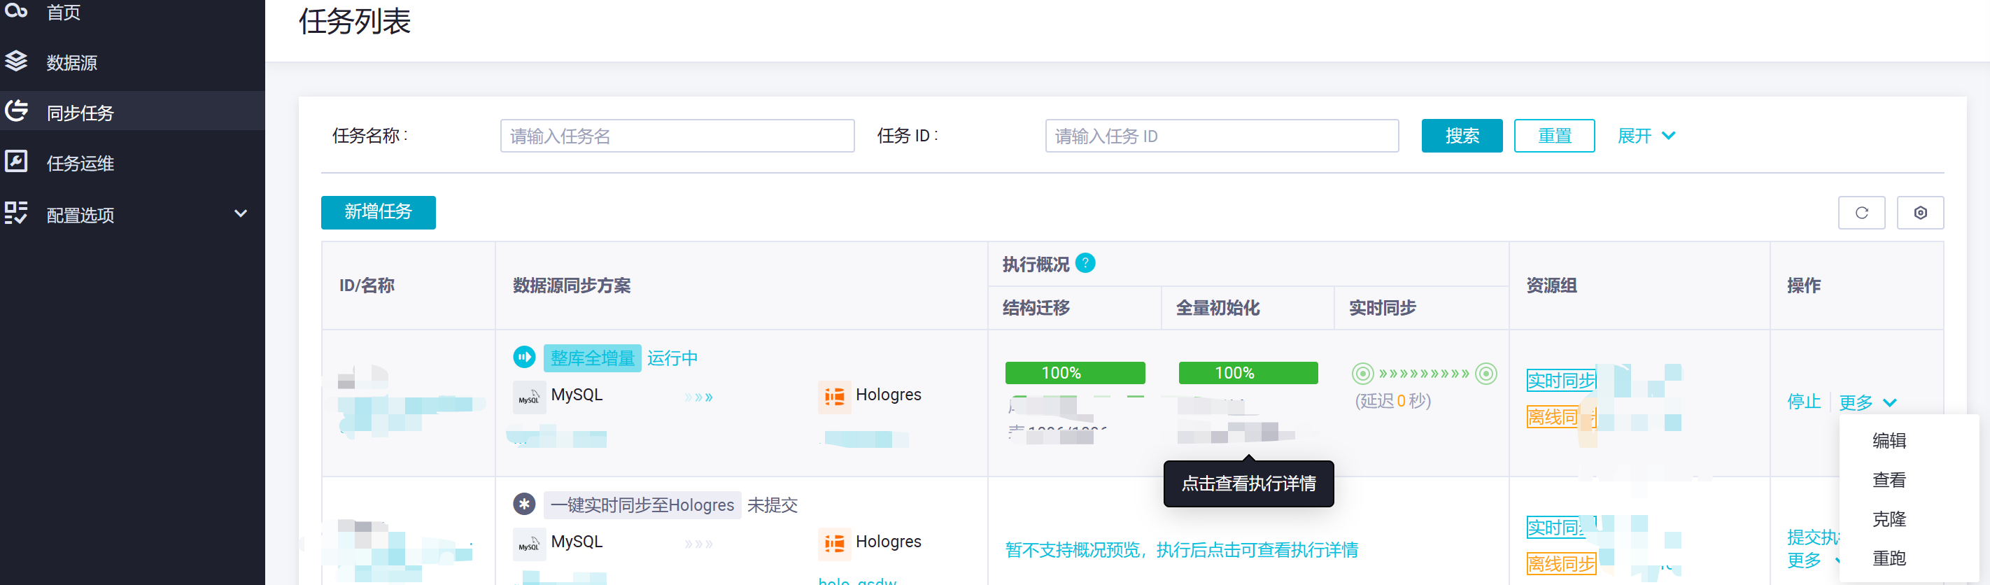Click the 数据源同步方案 column header
Viewport: 1990px width, 585px height.
572,286
